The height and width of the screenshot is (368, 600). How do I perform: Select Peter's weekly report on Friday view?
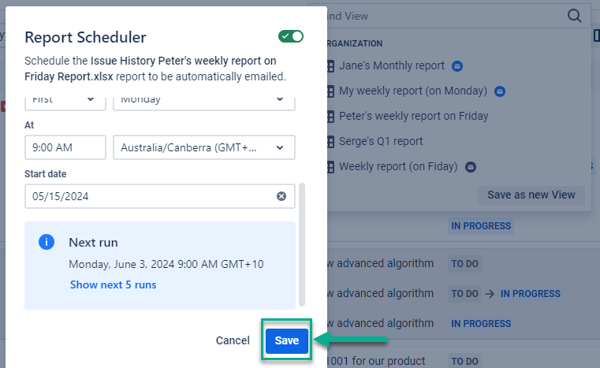click(x=413, y=117)
